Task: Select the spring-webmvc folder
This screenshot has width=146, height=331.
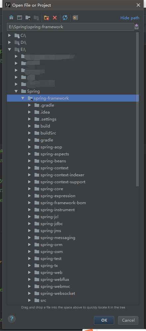Action: (55, 286)
